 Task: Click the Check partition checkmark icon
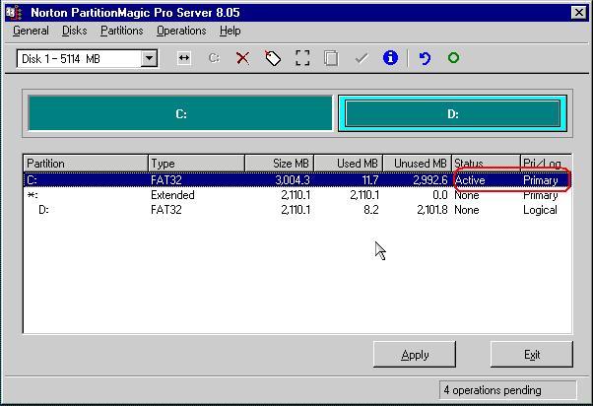point(362,58)
